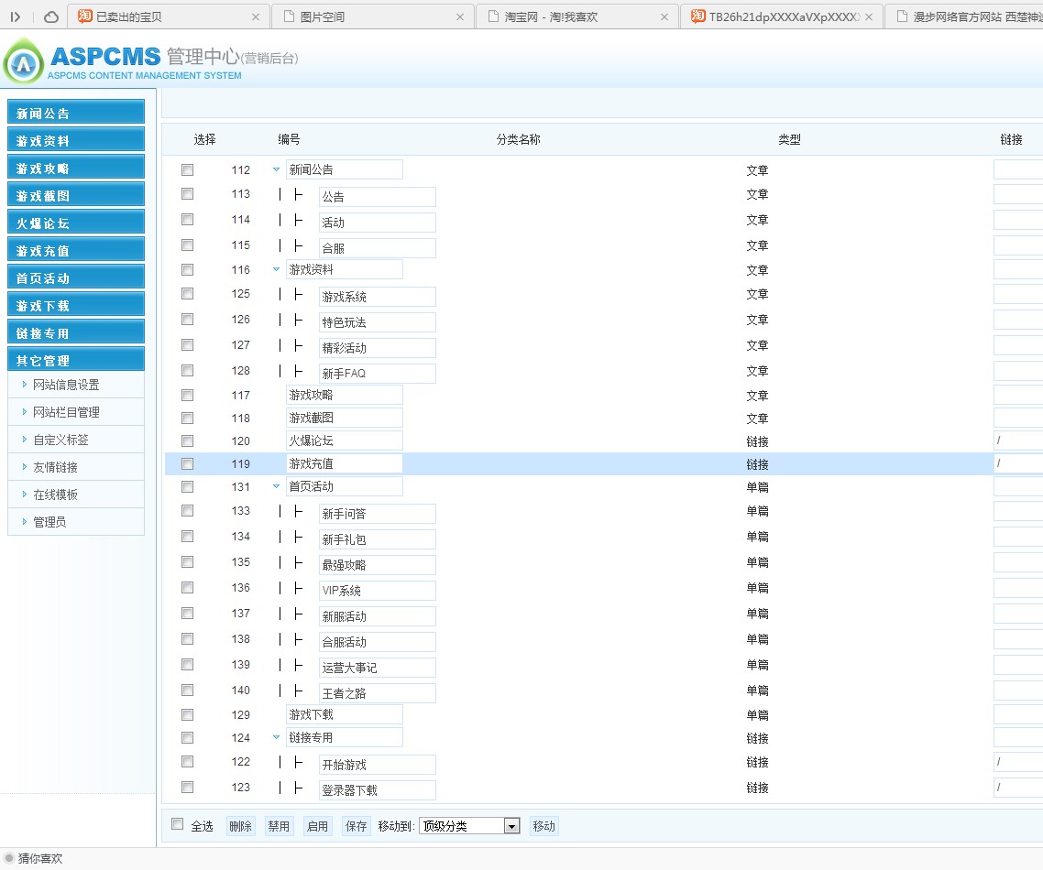Click the browser sidebar toggle icon
This screenshot has height=870, width=1043.
(16, 17)
